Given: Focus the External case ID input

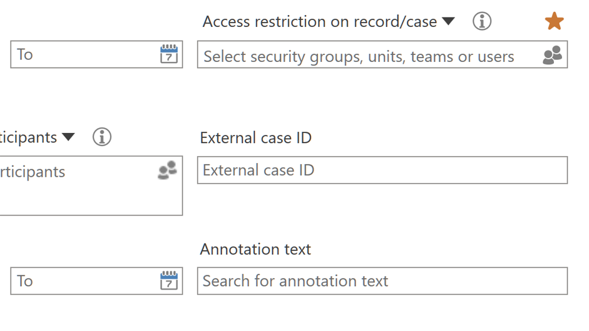Looking at the screenshot, I should (x=382, y=170).
